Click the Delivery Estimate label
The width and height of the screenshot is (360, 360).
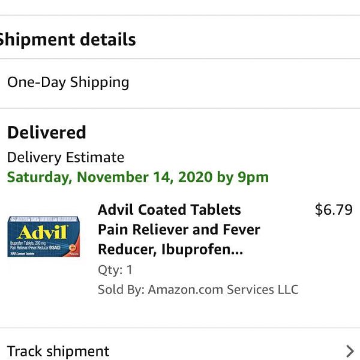coord(65,157)
